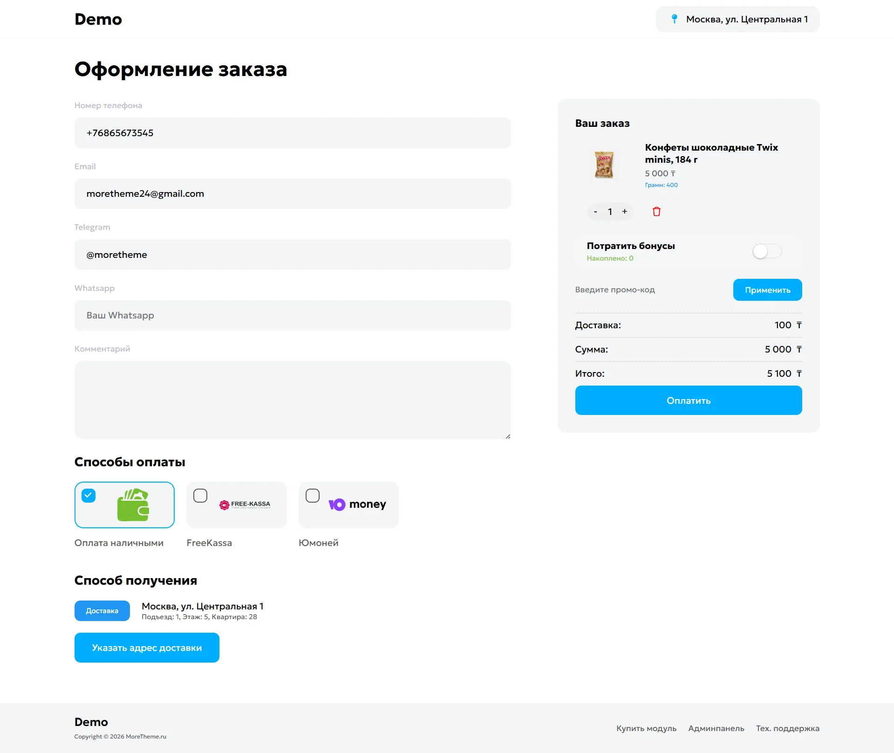Image resolution: width=894 pixels, height=753 pixels.
Task: Check the ЮMoney payment checkbox
Action: [x=313, y=495]
